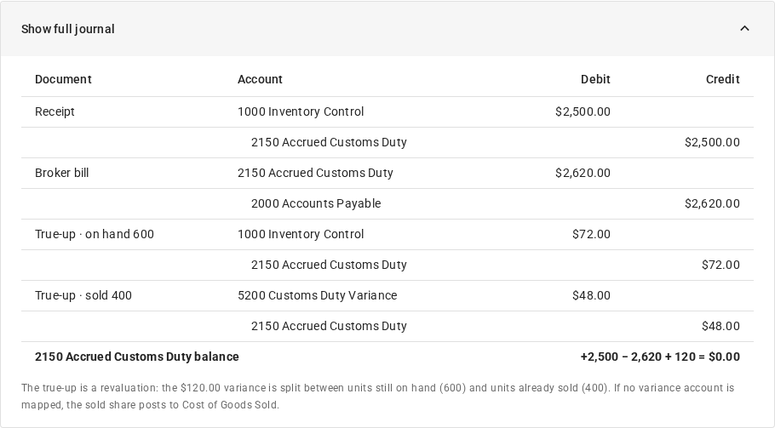Image resolution: width=775 pixels, height=428 pixels.
Task: Click $72.00 credit amount
Action: coord(720,265)
